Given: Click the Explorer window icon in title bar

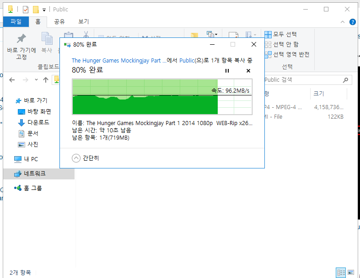Looking at the screenshot, I should [11, 10].
